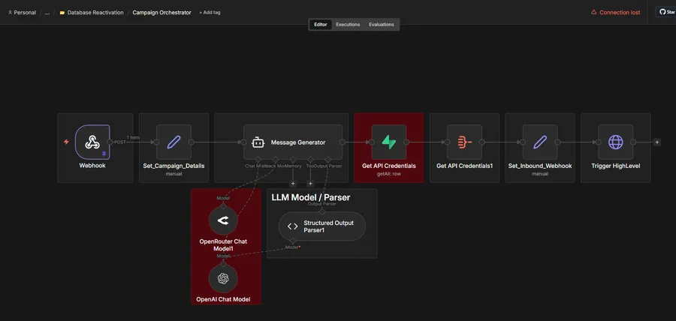The height and width of the screenshot is (321, 676).
Task: Click the Get API Credentials1 merge node
Action: coord(464,142)
